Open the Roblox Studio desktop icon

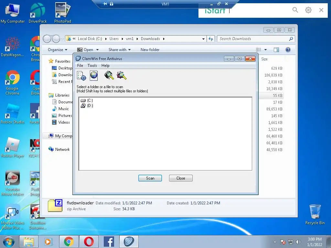point(12,114)
